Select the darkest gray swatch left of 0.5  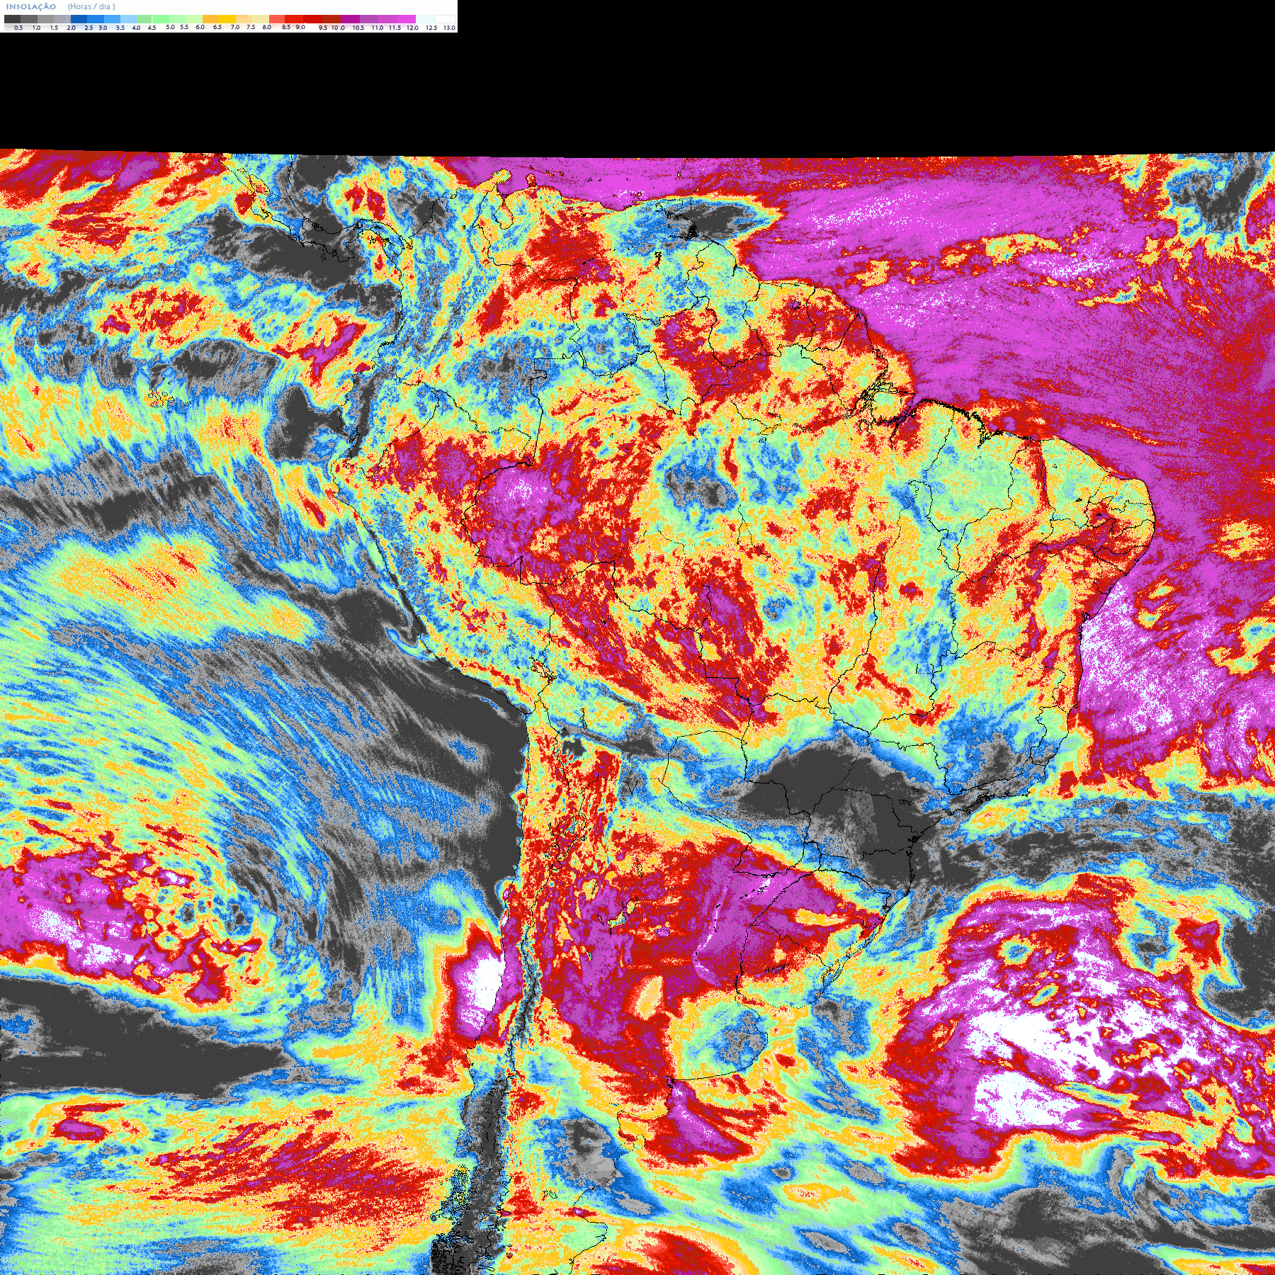point(12,19)
